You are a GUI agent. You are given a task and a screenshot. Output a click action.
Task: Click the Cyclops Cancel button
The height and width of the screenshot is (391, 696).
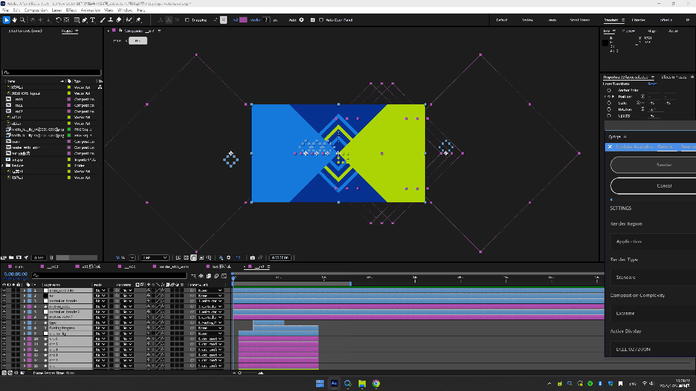click(x=653, y=186)
